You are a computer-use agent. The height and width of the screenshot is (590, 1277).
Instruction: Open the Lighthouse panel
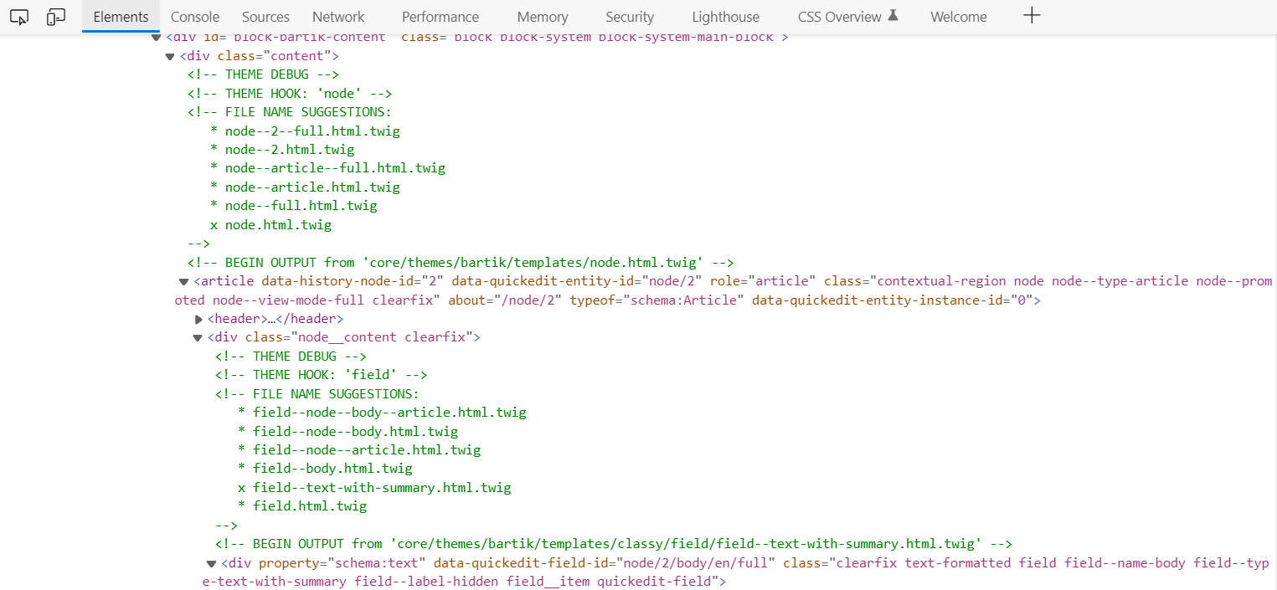tap(724, 16)
